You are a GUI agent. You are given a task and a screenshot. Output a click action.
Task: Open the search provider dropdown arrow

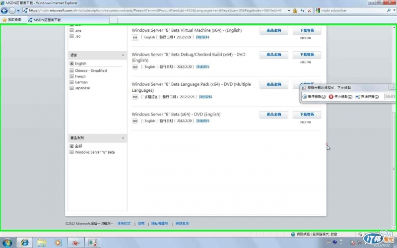(394, 10)
